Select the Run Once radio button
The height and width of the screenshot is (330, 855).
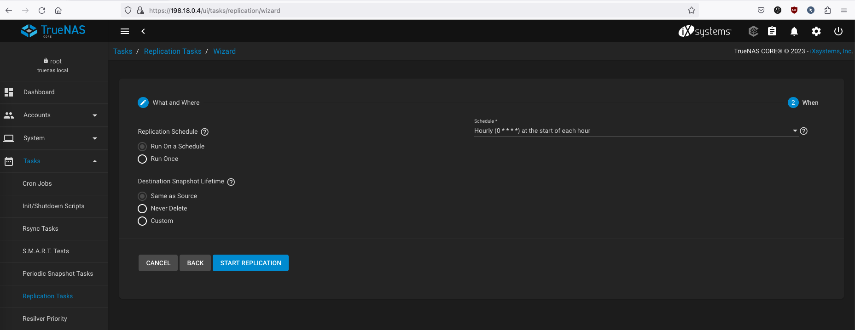coord(142,159)
